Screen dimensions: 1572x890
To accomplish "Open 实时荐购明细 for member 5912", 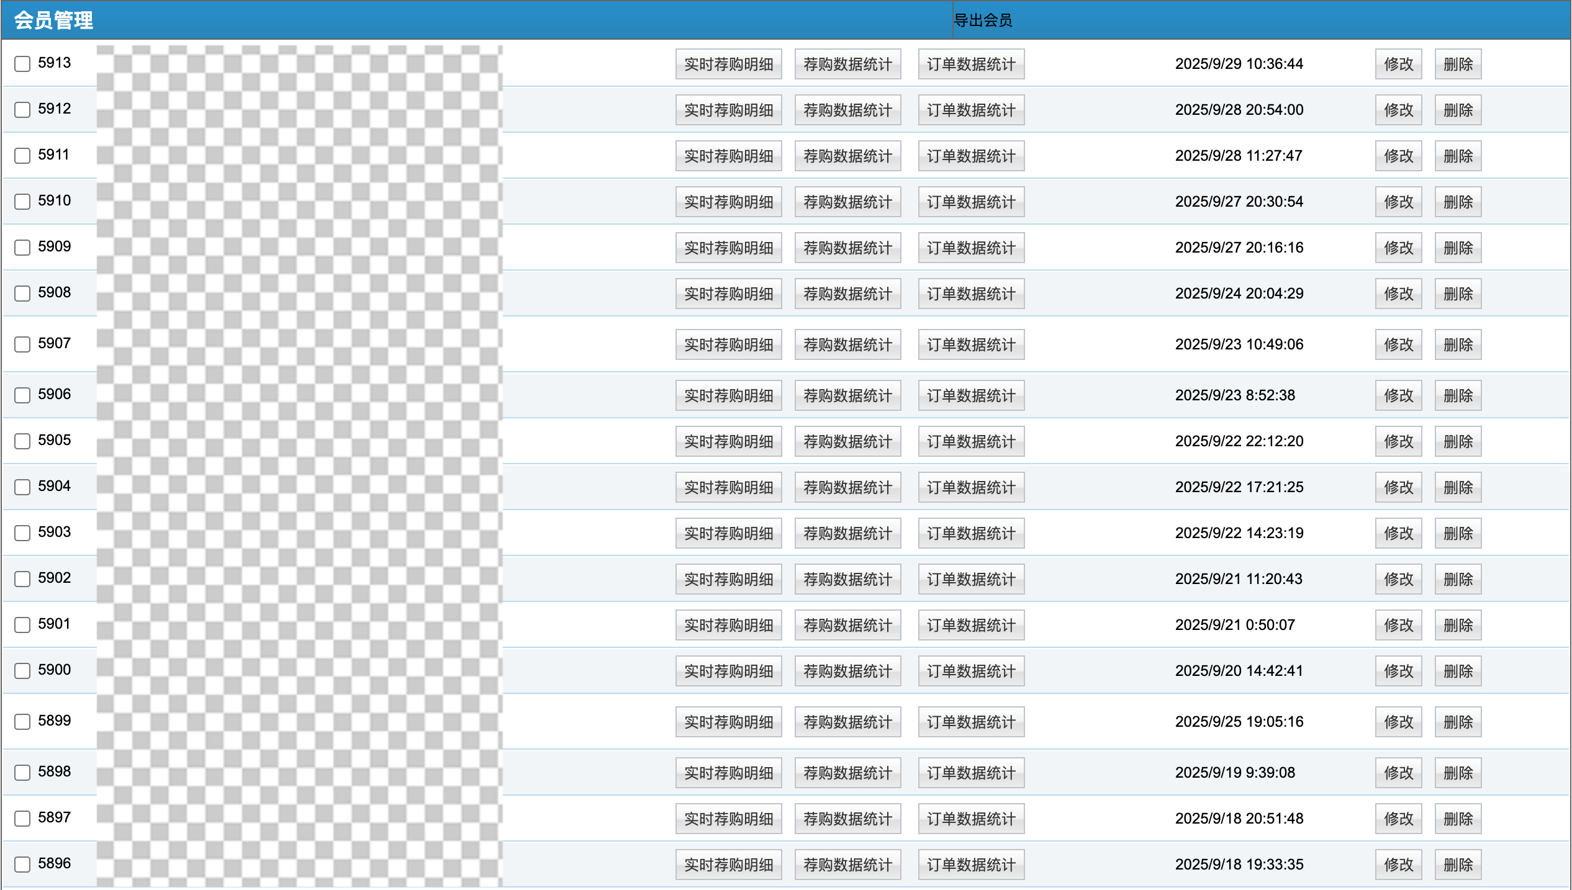I will coord(728,110).
